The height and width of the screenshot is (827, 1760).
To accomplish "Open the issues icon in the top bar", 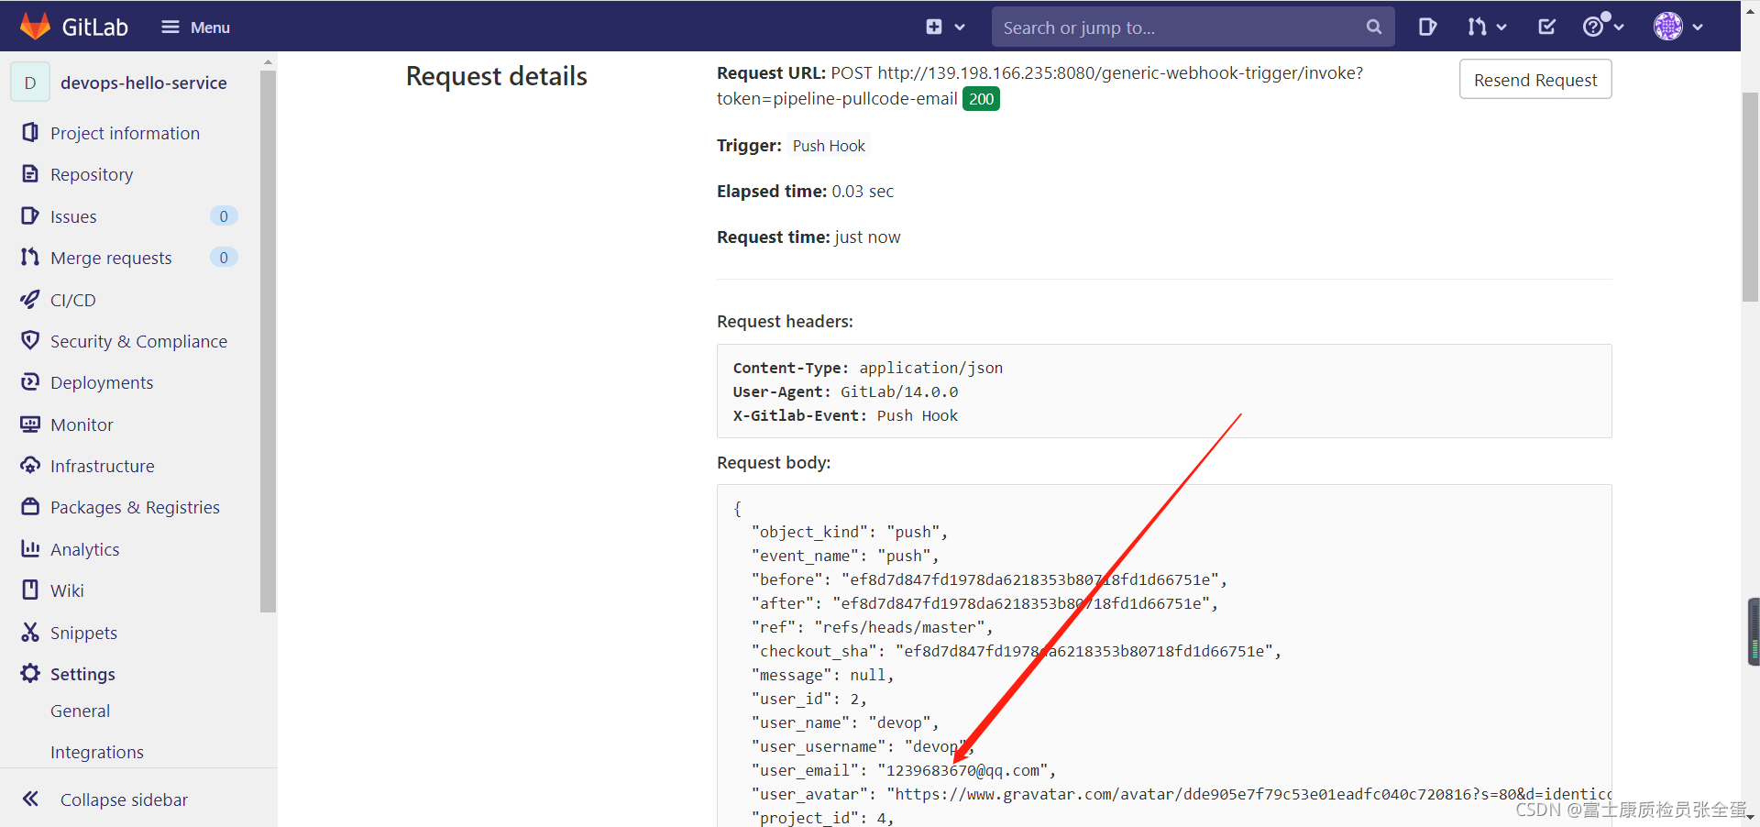I will pyautogui.click(x=1427, y=28).
